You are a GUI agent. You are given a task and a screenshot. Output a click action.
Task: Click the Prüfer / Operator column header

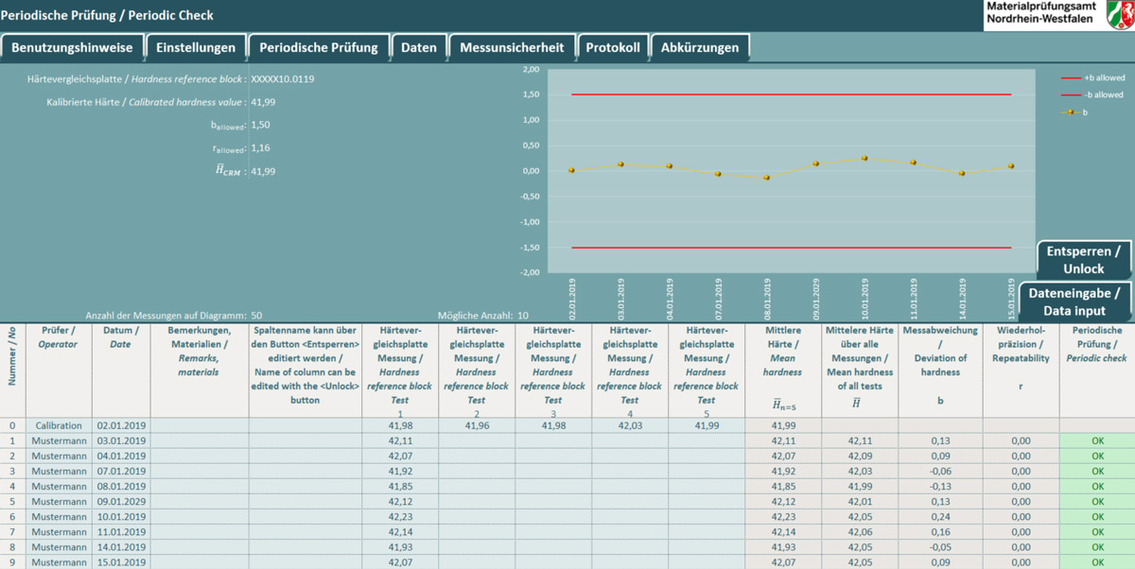pyautogui.click(x=58, y=371)
